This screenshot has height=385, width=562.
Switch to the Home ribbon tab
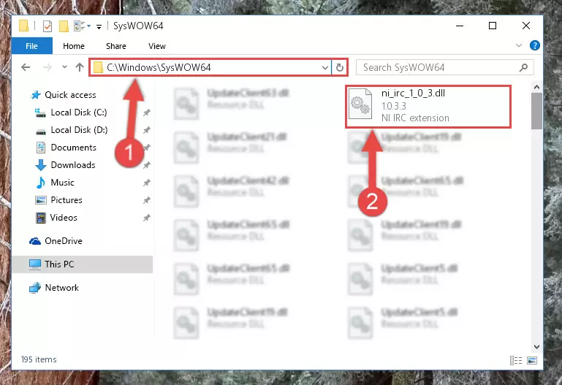74,46
